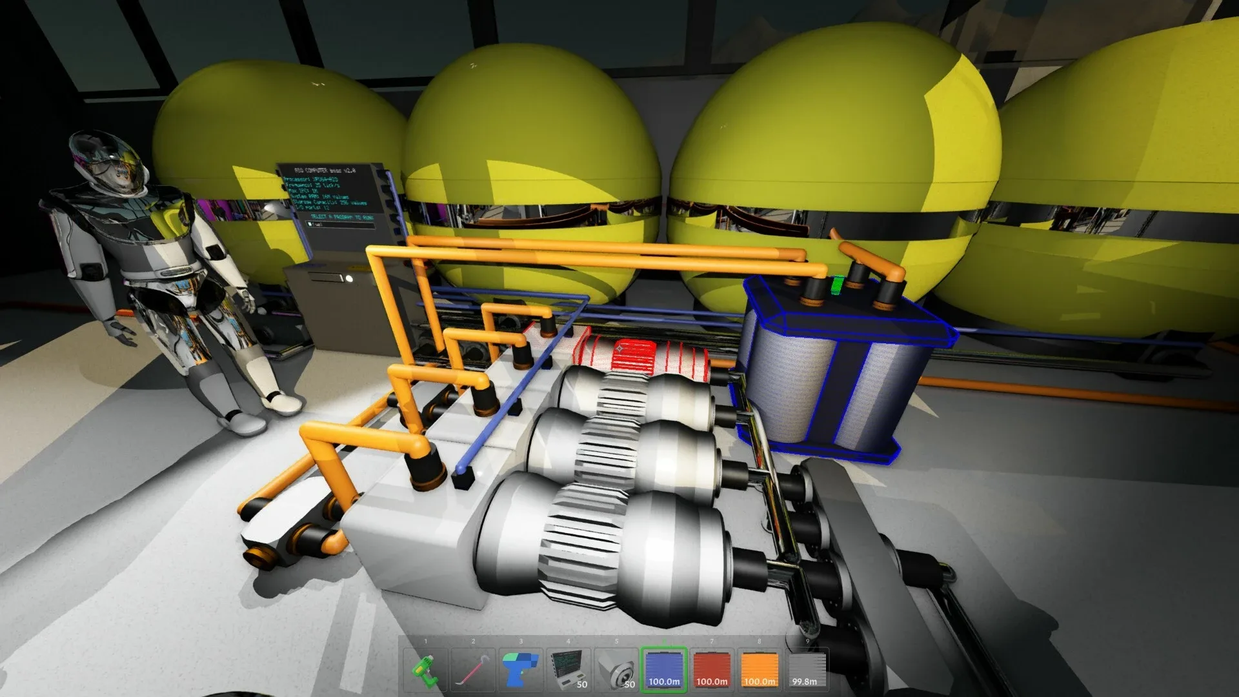Click the astronaut's glass helmet
The image size is (1239, 697).
(108, 161)
